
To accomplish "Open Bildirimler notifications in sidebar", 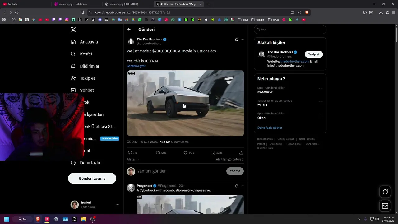I will click(x=85, y=66).
